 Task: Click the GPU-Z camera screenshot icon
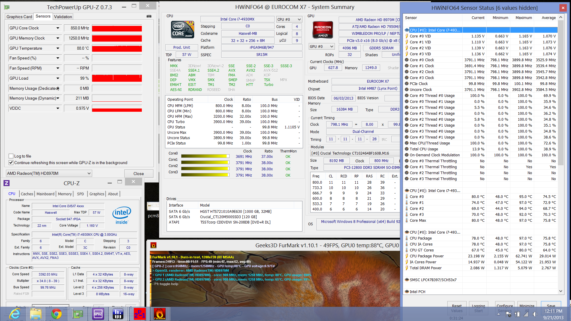(x=149, y=16)
